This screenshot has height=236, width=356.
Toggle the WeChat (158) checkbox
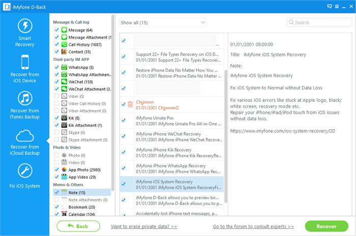(x=57, y=82)
